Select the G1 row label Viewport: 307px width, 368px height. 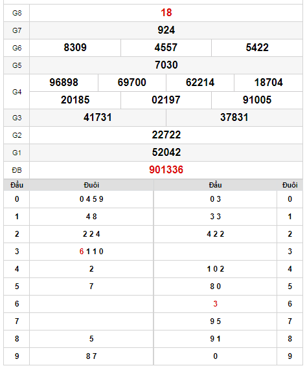[x=17, y=153]
